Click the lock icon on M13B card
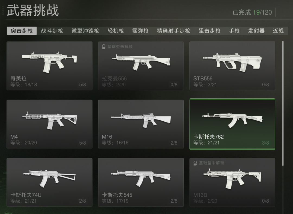 click(x=195, y=163)
